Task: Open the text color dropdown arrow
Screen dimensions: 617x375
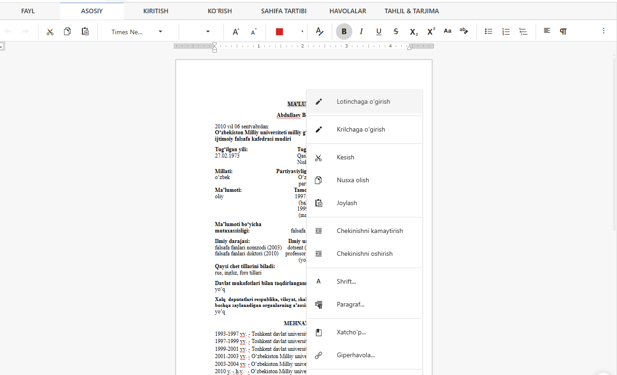Action: 301,32
